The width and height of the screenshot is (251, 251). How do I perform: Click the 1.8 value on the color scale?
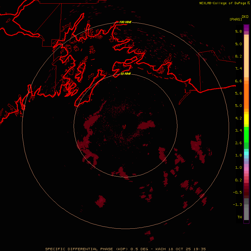point(238,155)
